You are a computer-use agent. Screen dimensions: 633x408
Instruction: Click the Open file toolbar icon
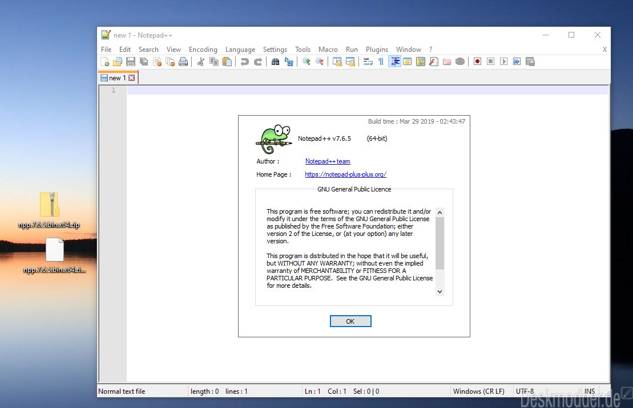[x=118, y=62]
